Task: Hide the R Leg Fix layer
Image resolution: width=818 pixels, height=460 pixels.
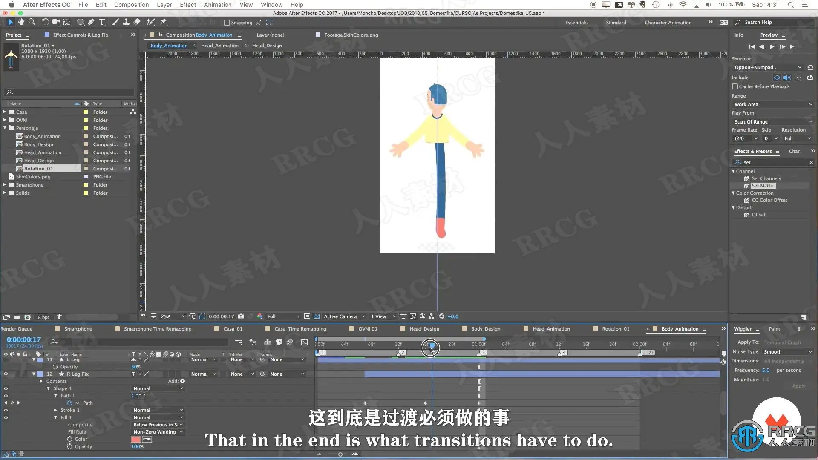Action: click(6, 374)
